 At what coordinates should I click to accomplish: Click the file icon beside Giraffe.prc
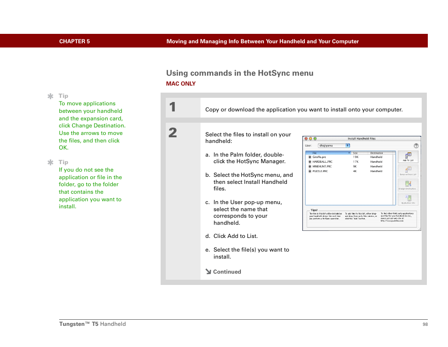click(310, 157)
